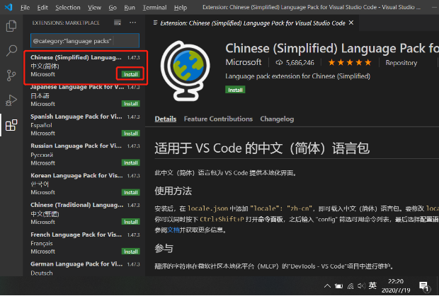Open the Extensions view icon
Image resolution: width=439 pixels, height=296 pixels.
pyautogui.click(x=11, y=125)
